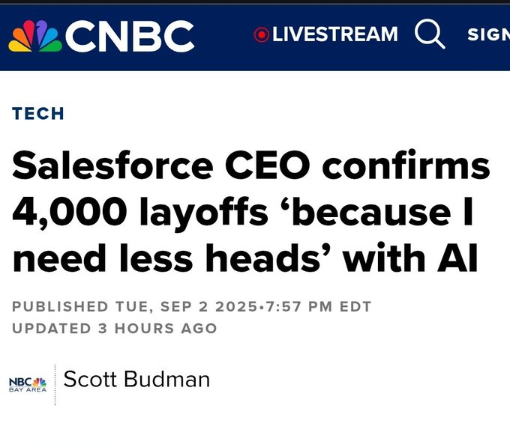510x447 pixels.
Task: Click 'with AI' at the headline's end
Action: [410, 258]
